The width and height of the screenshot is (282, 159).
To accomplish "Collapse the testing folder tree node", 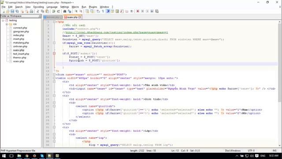I will (x=3, y=20).
